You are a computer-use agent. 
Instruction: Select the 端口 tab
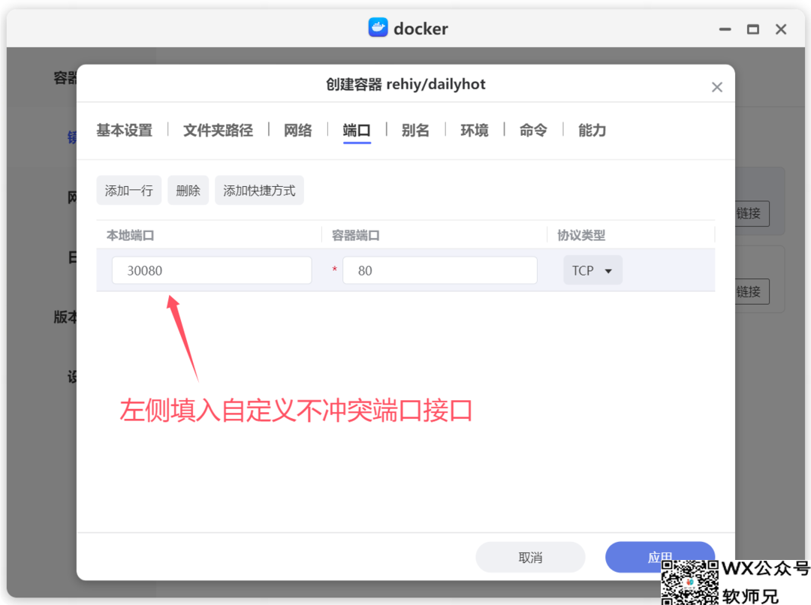coord(357,131)
